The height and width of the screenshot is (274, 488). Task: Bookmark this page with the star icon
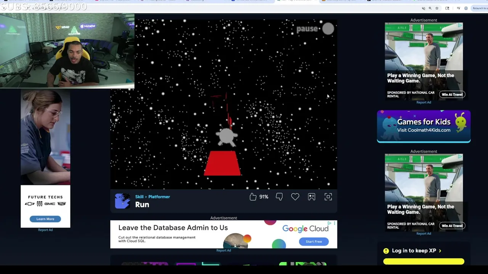[x=437, y=8]
